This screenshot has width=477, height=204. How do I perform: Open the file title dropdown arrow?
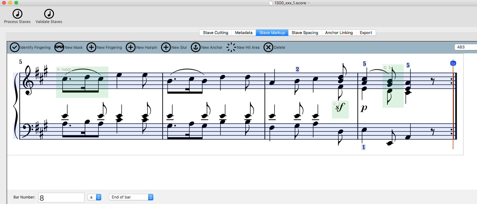pos(309,3)
